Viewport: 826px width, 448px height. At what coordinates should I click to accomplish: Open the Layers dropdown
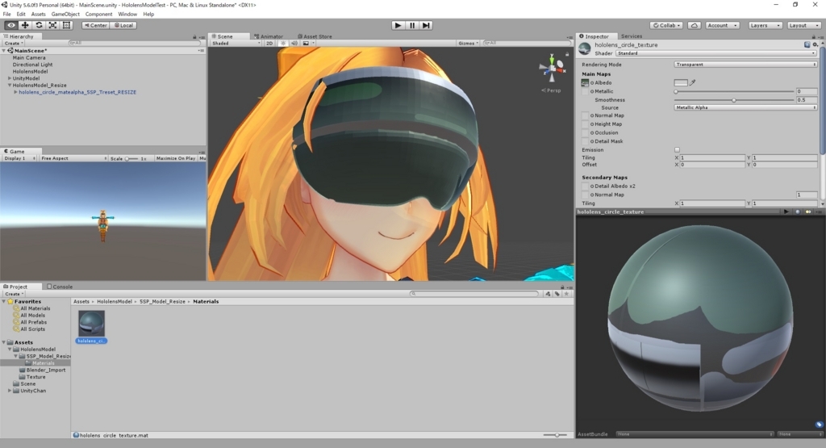tap(765, 25)
